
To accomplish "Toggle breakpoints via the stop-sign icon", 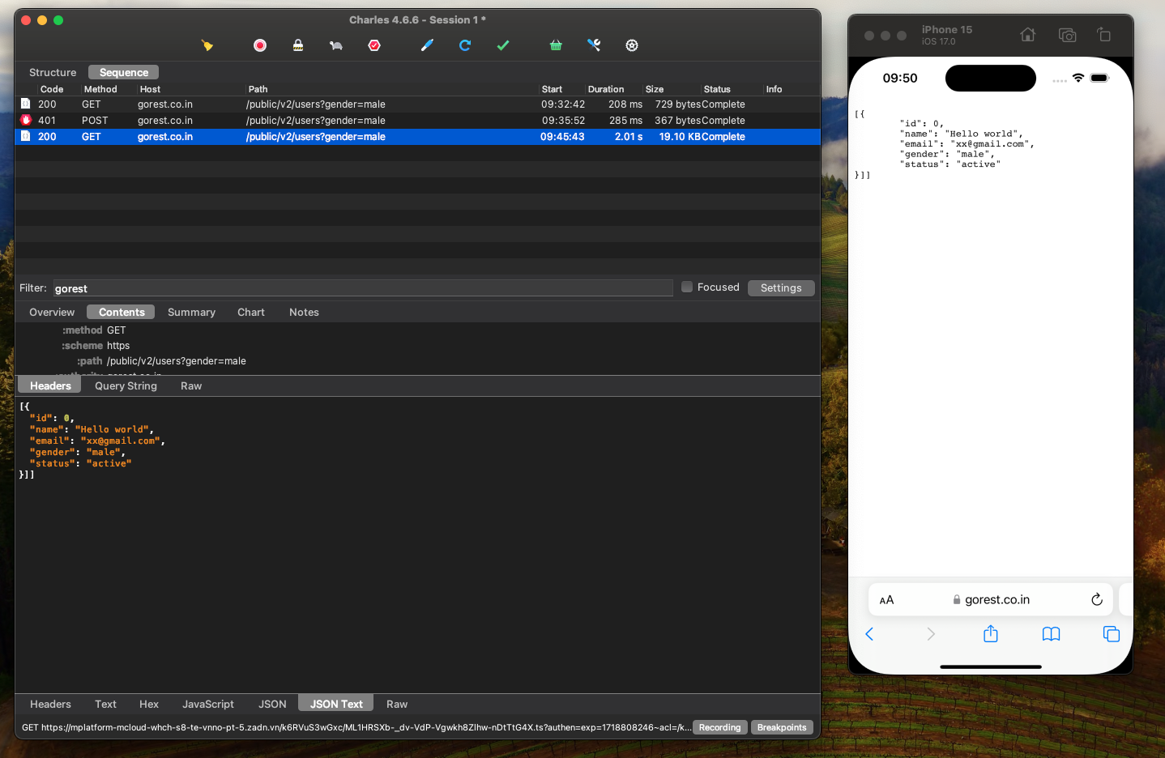I will (x=373, y=45).
